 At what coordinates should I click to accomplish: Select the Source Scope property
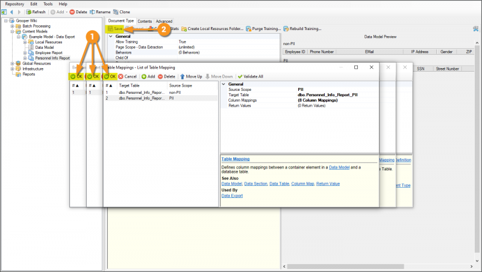click(299, 90)
